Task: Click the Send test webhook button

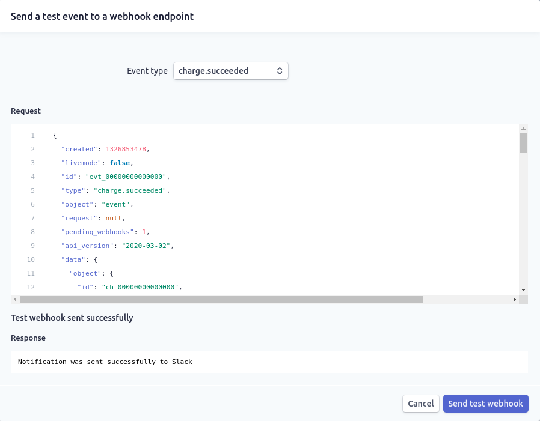Action: 485,404
